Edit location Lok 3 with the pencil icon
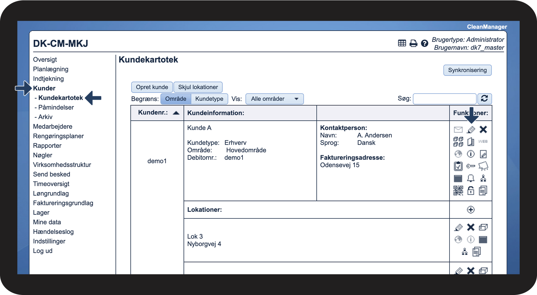 (x=458, y=227)
